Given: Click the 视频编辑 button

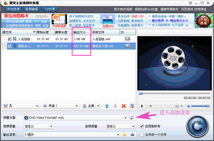Looking at the screenshot, I should (x=32, y=9).
